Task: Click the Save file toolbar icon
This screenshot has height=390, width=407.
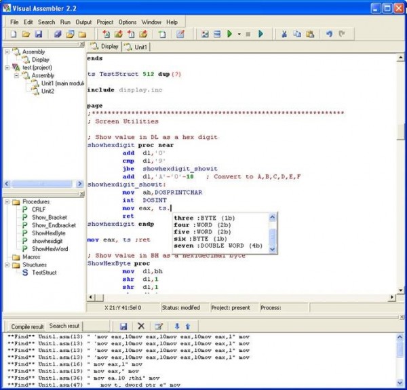Action: (x=38, y=34)
